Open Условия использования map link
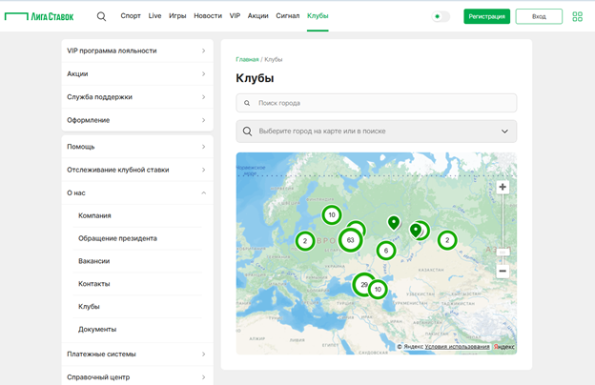The height and width of the screenshot is (385, 595). pos(457,347)
